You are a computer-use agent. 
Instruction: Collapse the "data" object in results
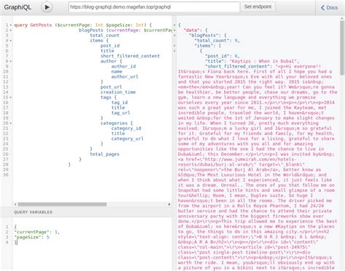point(175,31)
